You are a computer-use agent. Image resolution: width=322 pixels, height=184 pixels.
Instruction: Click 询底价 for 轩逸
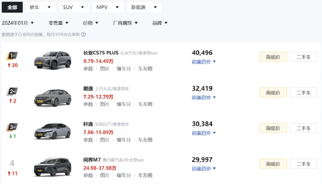[273, 128]
